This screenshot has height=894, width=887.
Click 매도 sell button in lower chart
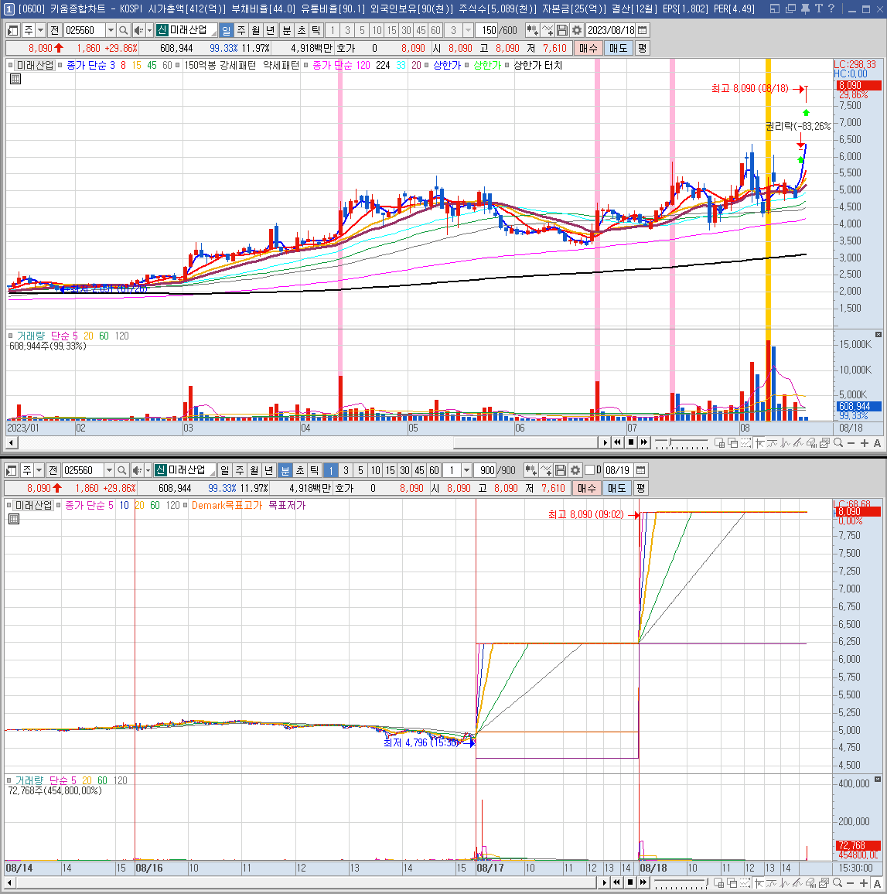click(x=617, y=489)
